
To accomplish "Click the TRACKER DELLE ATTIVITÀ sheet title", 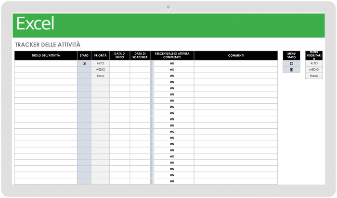I will tap(48, 45).
